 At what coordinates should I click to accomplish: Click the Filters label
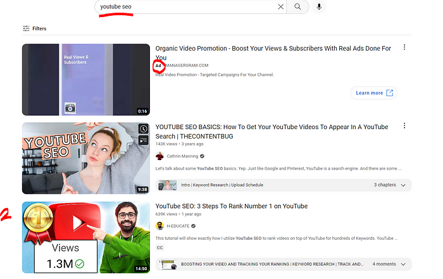point(39,28)
